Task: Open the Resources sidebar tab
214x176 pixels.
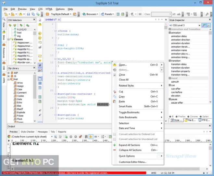Action: (4, 51)
